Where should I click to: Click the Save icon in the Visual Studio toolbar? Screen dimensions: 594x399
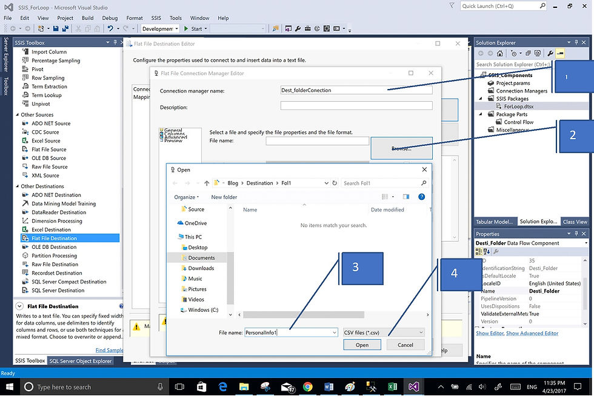(56, 28)
